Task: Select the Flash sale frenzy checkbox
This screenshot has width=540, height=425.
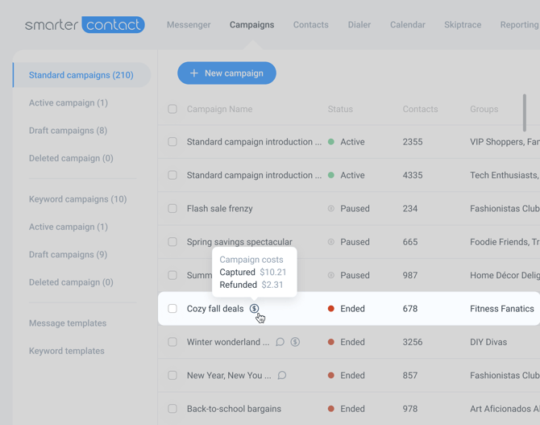Action: (172, 209)
